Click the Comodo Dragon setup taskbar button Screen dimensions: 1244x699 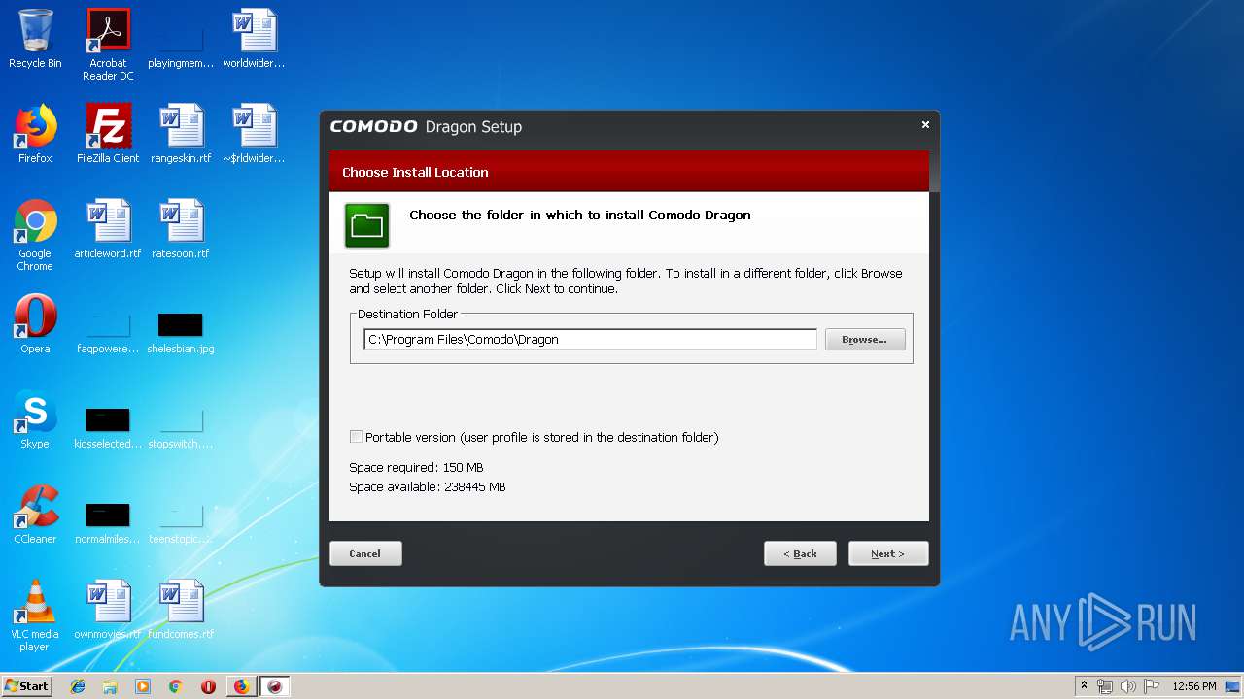pos(275,686)
